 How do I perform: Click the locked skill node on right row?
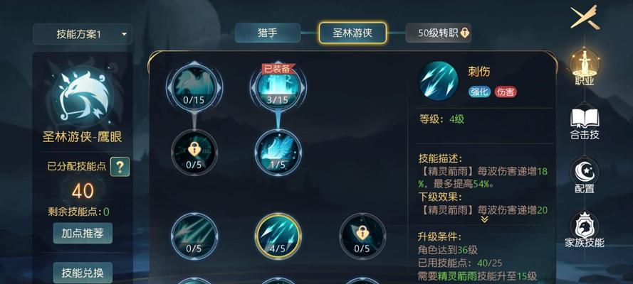pyautogui.click(x=362, y=236)
